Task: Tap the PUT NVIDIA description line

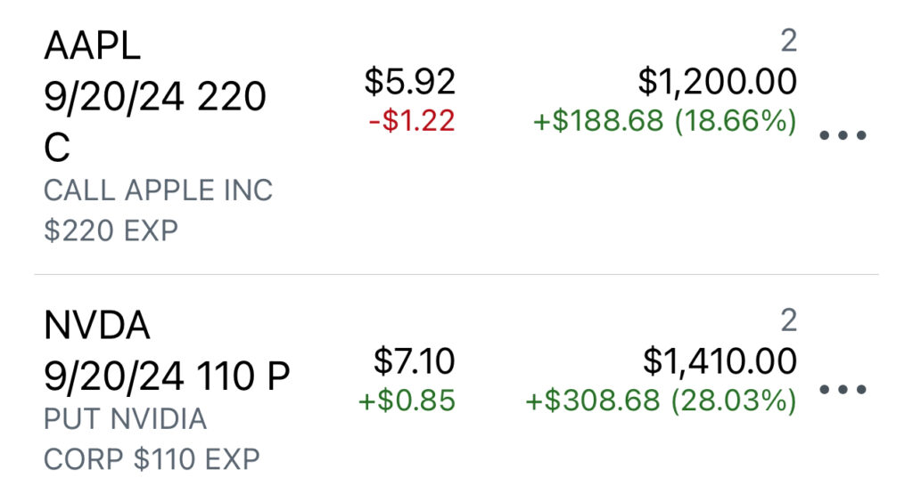Action: coord(125,419)
